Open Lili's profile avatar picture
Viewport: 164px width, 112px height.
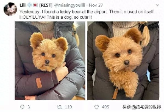point(10,9)
